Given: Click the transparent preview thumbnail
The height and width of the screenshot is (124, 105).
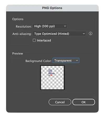Looking at the screenshot, I should [x=52, y=78].
